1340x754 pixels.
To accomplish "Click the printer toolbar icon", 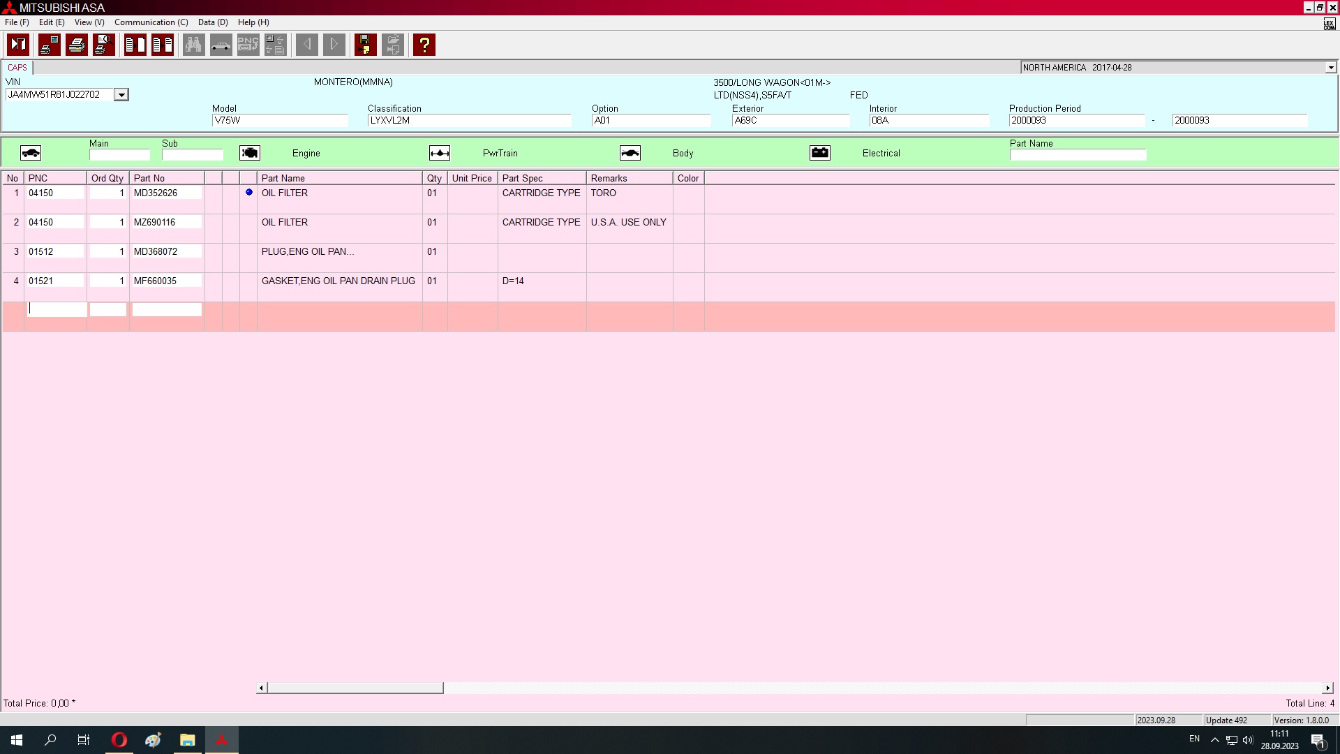I will coord(77,45).
